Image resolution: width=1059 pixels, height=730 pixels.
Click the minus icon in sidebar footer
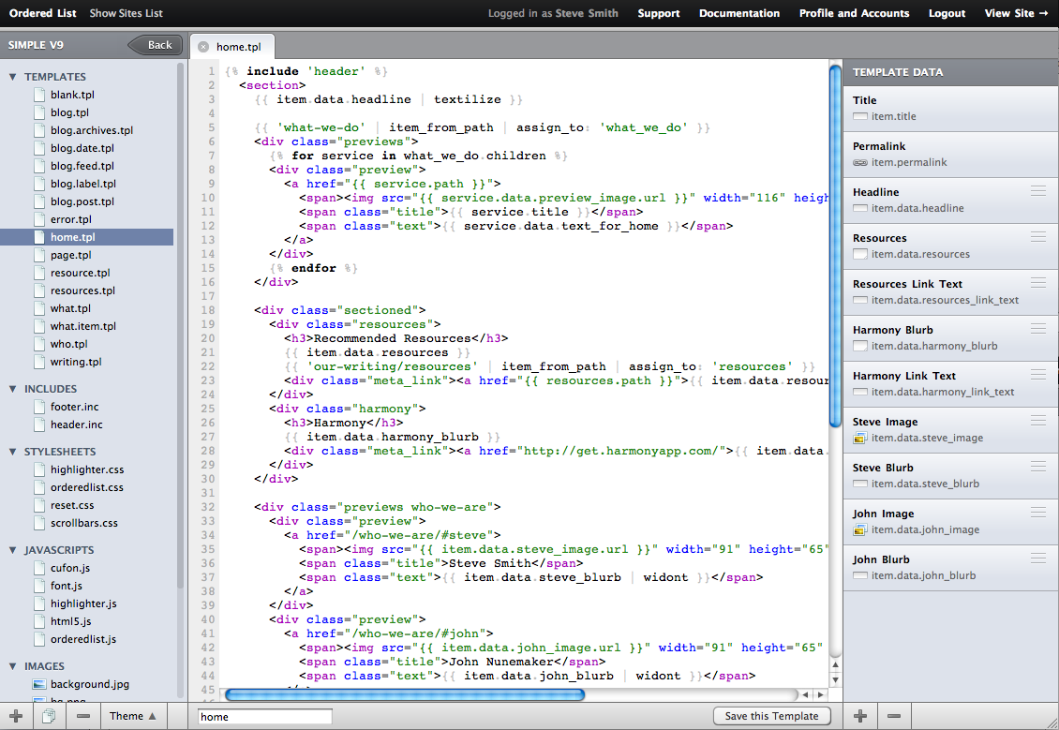pyautogui.click(x=83, y=716)
